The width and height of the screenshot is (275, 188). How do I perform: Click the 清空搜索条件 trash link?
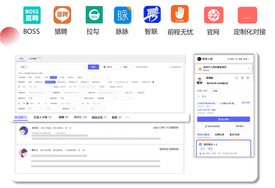click(175, 67)
